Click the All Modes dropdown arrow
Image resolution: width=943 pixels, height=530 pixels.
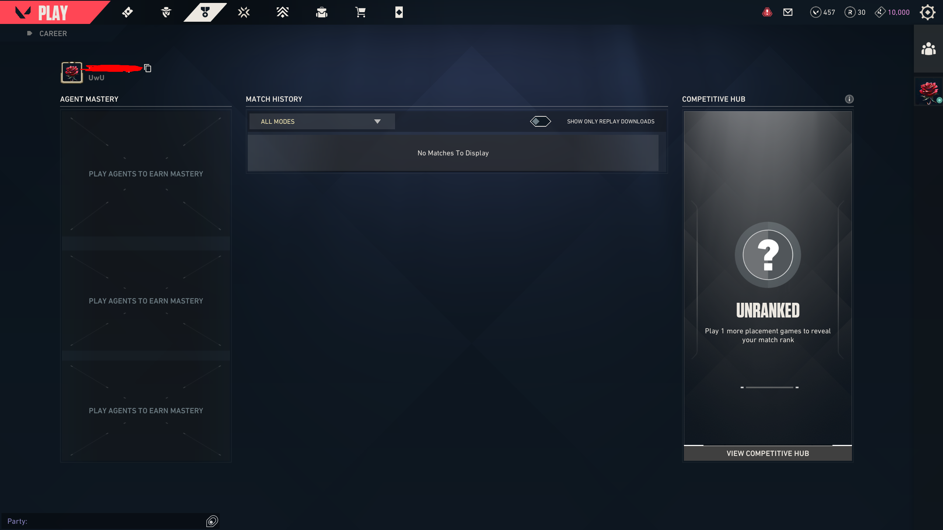pos(377,122)
